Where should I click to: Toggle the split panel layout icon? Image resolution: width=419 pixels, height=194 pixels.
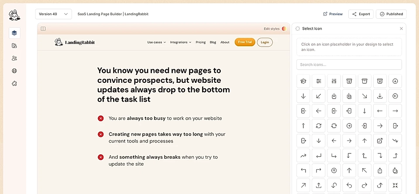[x=43, y=29]
